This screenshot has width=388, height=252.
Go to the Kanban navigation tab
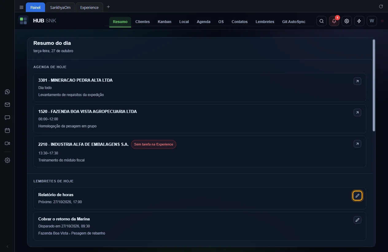[165, 22]
